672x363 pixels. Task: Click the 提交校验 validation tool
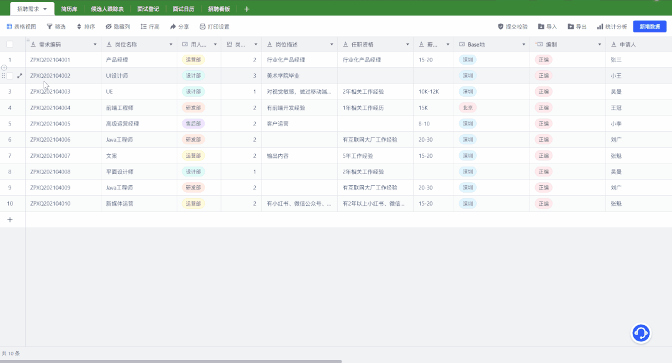[513, 27]
